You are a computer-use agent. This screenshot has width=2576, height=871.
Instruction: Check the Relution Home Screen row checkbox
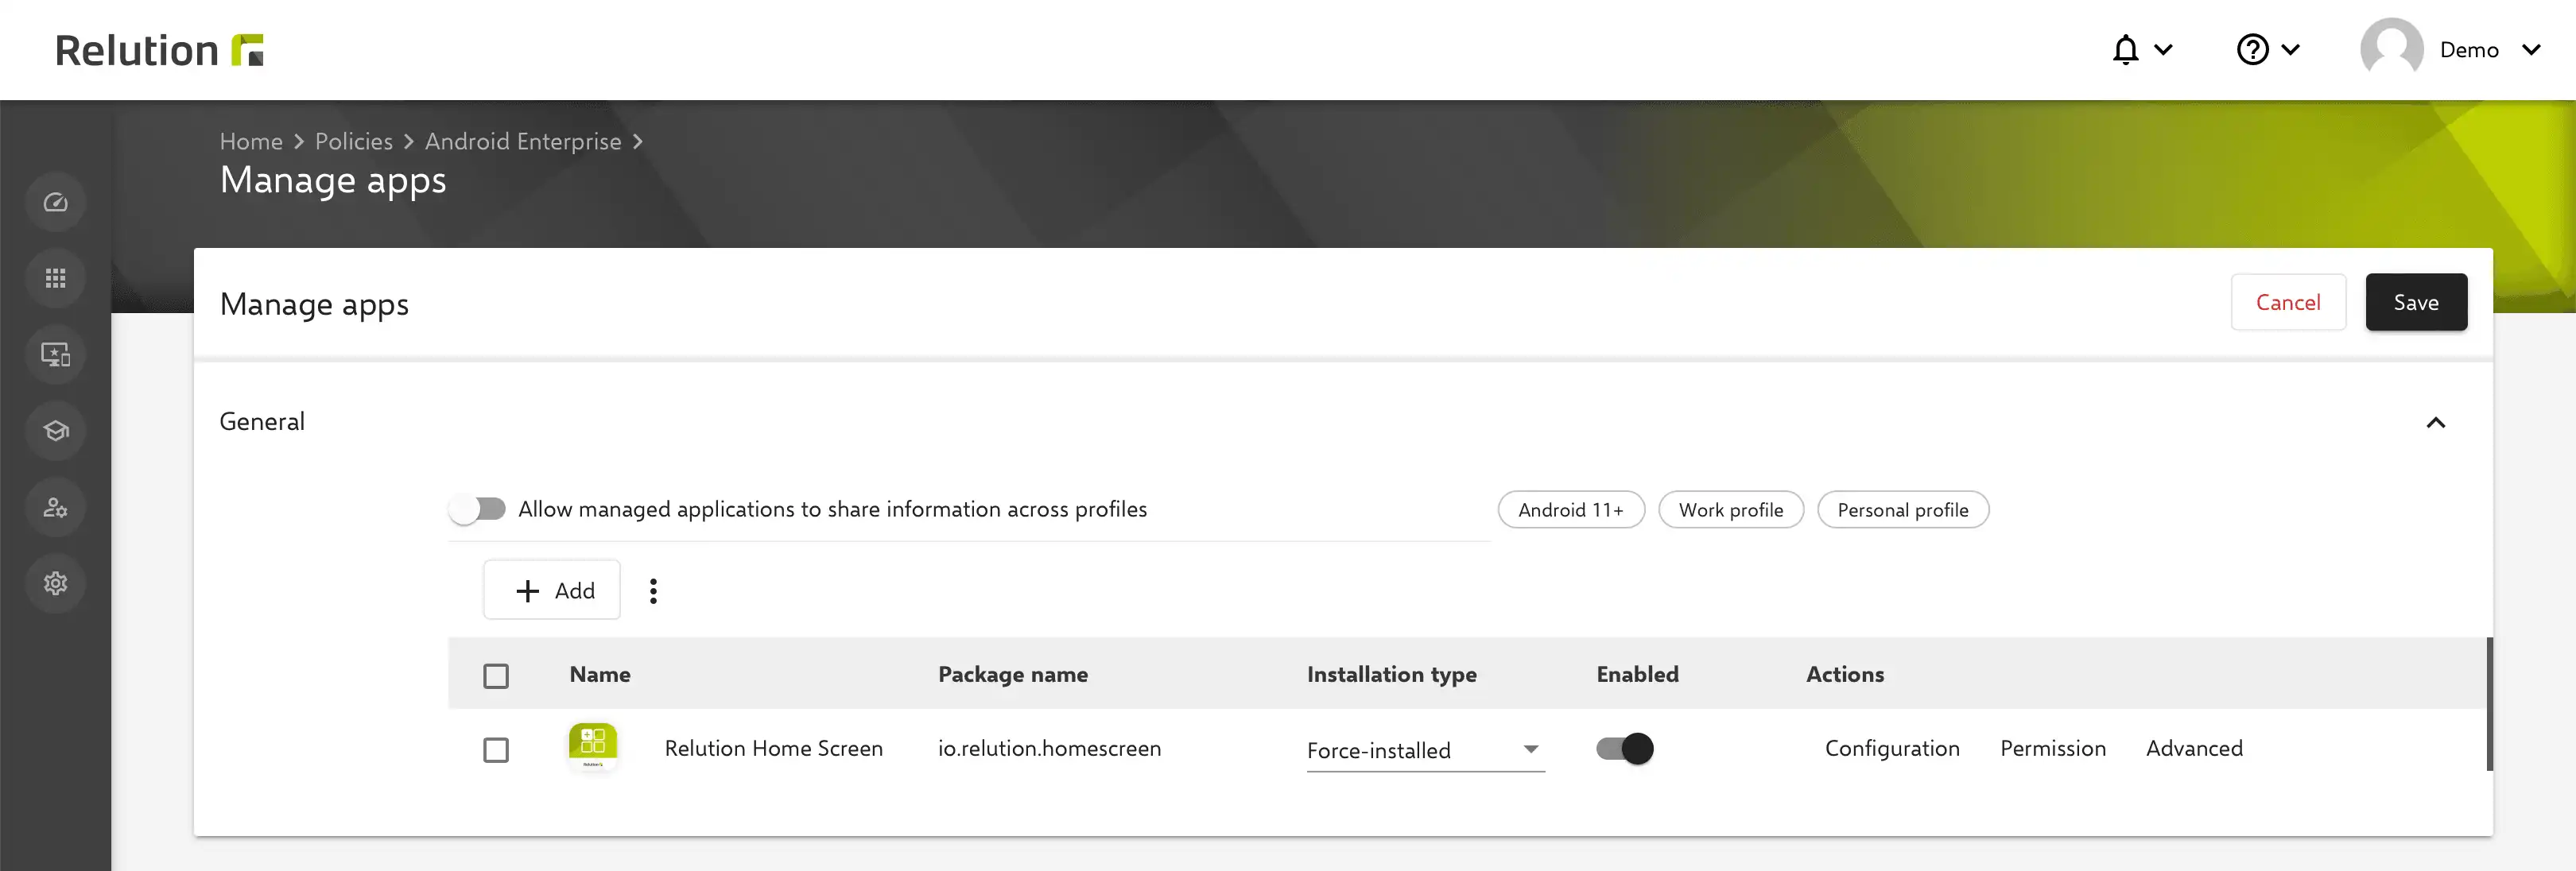point(496,750)
